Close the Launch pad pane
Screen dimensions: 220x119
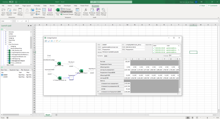click(28, 26)
